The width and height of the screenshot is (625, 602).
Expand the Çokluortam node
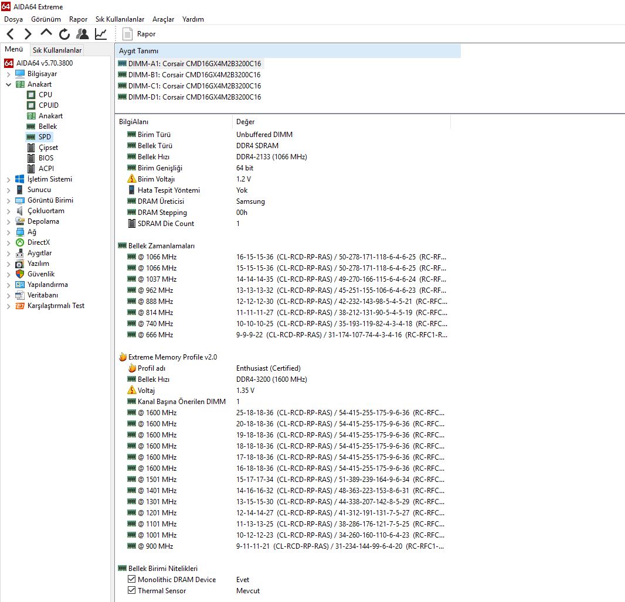click(8, 211)
